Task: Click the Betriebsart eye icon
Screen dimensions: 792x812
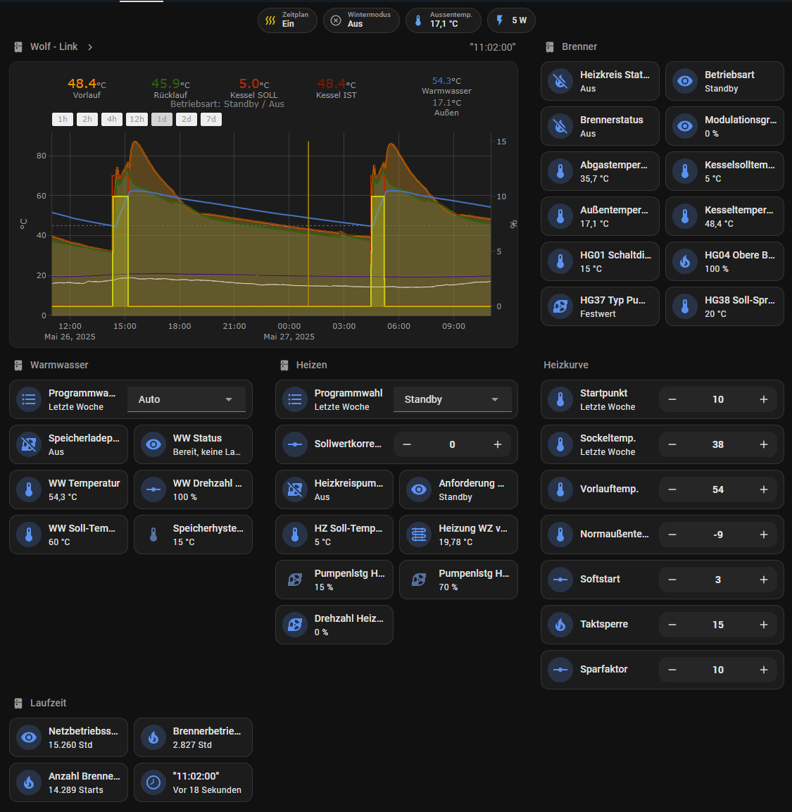Action: click(x=685, y=81)
